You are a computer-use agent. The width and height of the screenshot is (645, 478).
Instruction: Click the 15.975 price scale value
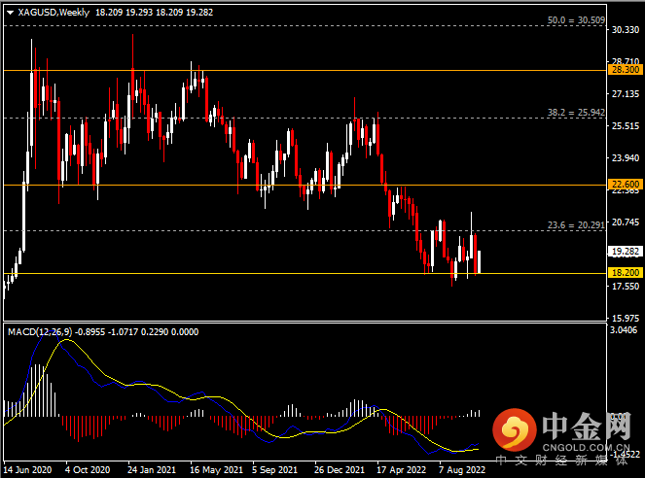coord(626,318)
